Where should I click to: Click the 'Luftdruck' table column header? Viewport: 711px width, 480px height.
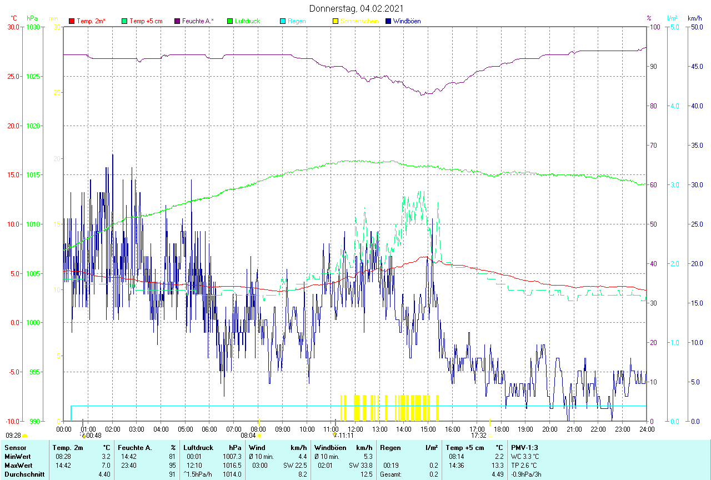point(198,447)
